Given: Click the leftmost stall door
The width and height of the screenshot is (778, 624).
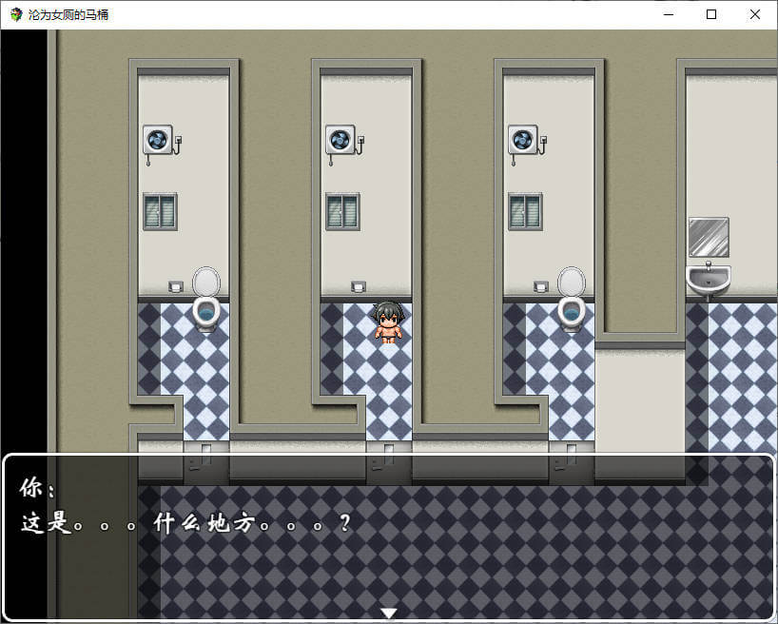Looking at the screenshot, I should tap(205, 461).
